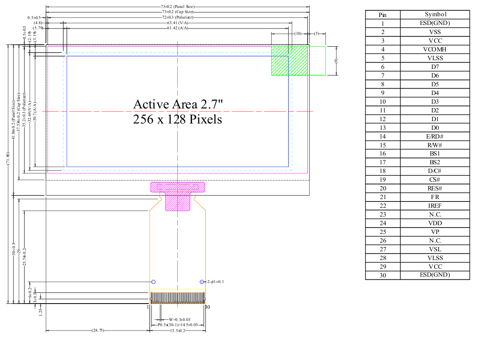
Task: Select the "15.5±0.2" connector width dimension
Action: [x=178, y=330]
